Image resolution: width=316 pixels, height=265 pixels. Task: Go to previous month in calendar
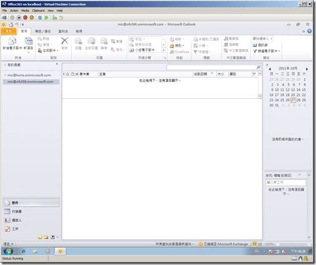(270, 69)
